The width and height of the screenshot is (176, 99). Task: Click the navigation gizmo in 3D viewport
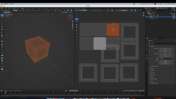[71, 17]
